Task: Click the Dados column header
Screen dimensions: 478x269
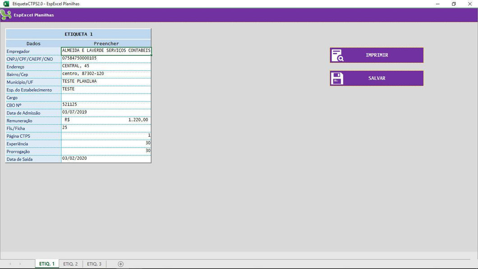Action: pyautogui.click(x=33, y=43)
